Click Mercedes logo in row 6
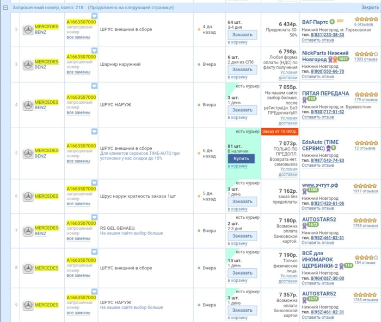Screen dimensions: 381x322 point(28,197)
